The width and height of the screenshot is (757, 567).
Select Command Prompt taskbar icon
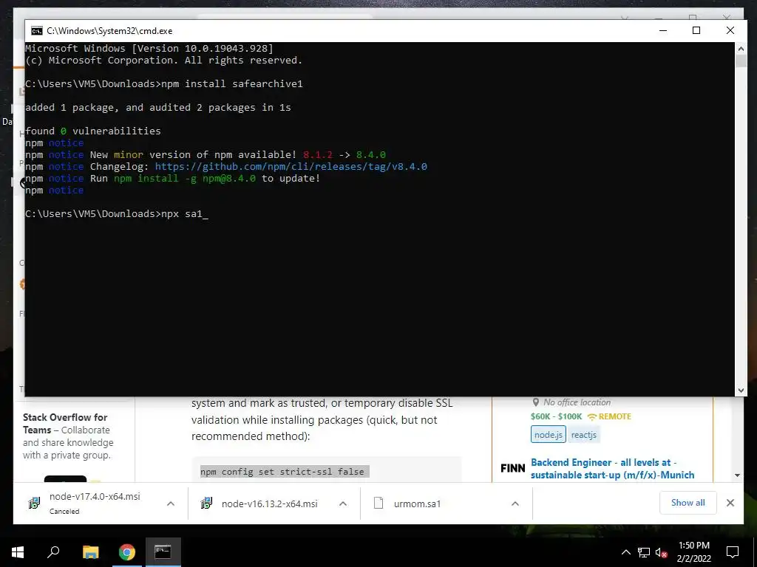(163, 552)
